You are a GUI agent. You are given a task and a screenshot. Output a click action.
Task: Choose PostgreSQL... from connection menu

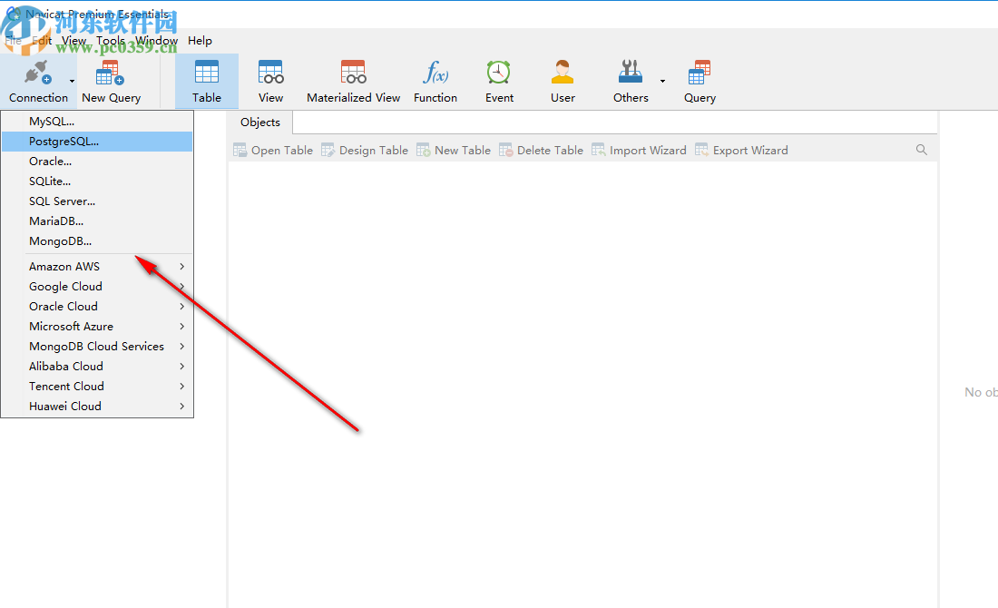click(97, 142)
